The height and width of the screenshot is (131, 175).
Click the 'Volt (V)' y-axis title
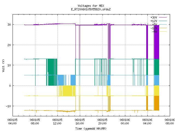[x=3, y=65]
